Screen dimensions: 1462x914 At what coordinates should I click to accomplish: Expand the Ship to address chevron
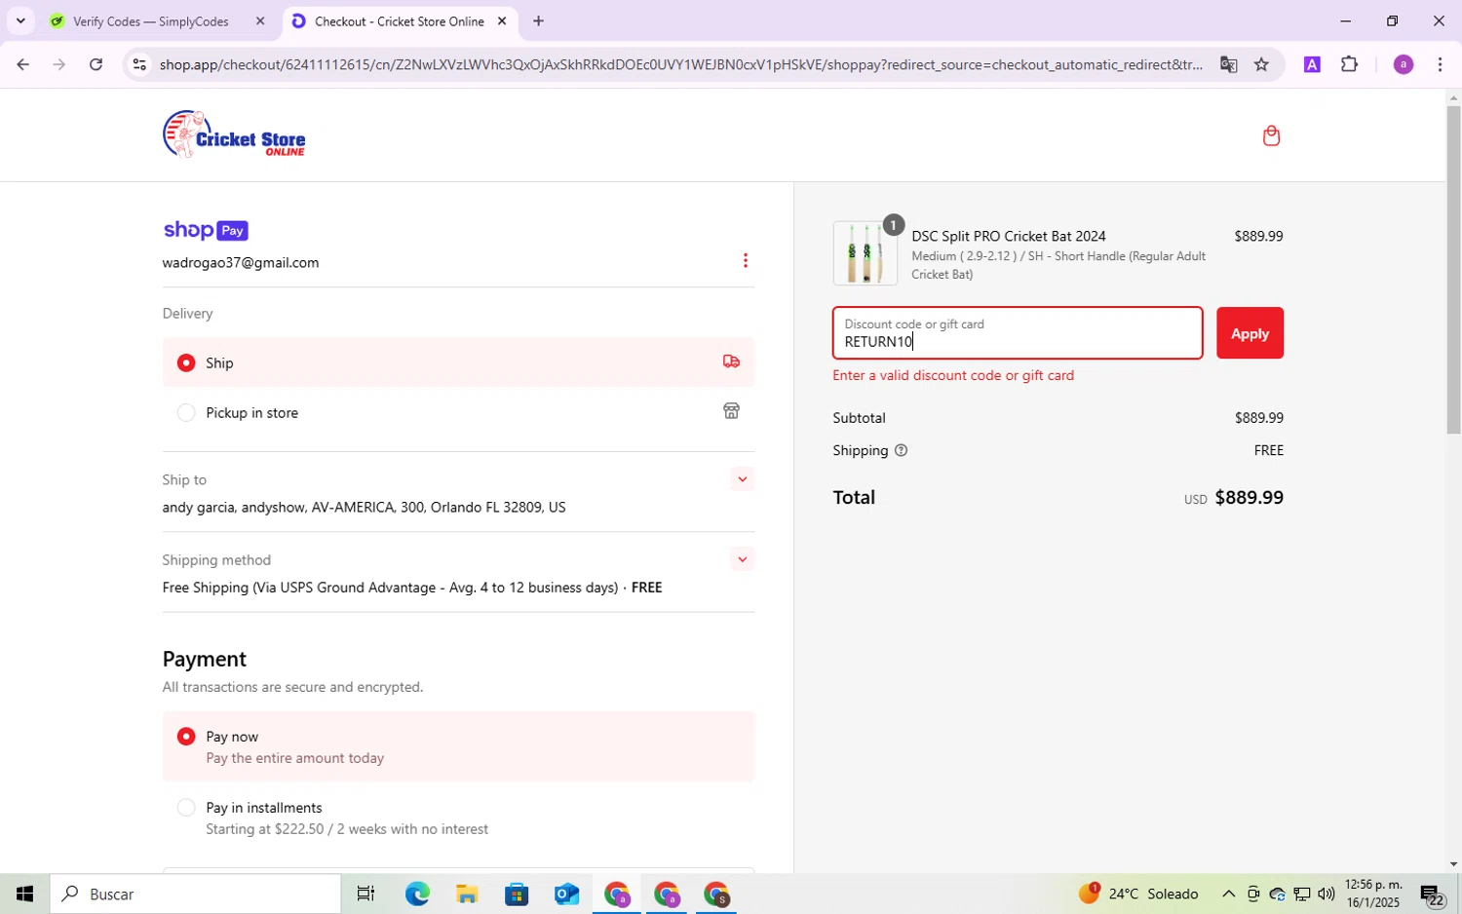[742, 478]
